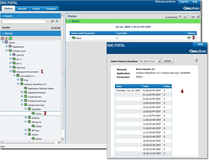Click the green check icon in Status bar

pyautogui.click(x=69, y=21)
